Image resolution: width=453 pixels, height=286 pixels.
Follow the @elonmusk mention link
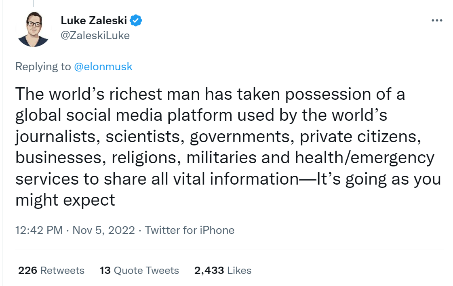103,67
